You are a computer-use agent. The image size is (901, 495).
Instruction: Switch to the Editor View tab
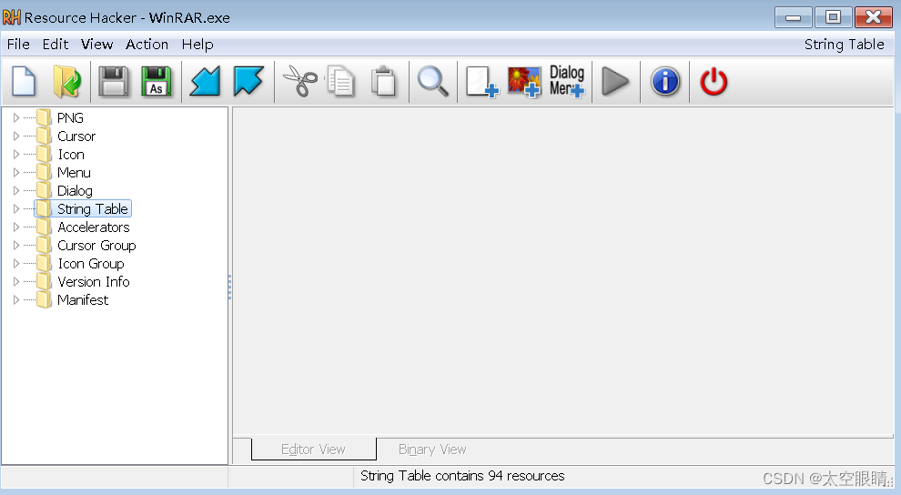[x=313, y=450]
